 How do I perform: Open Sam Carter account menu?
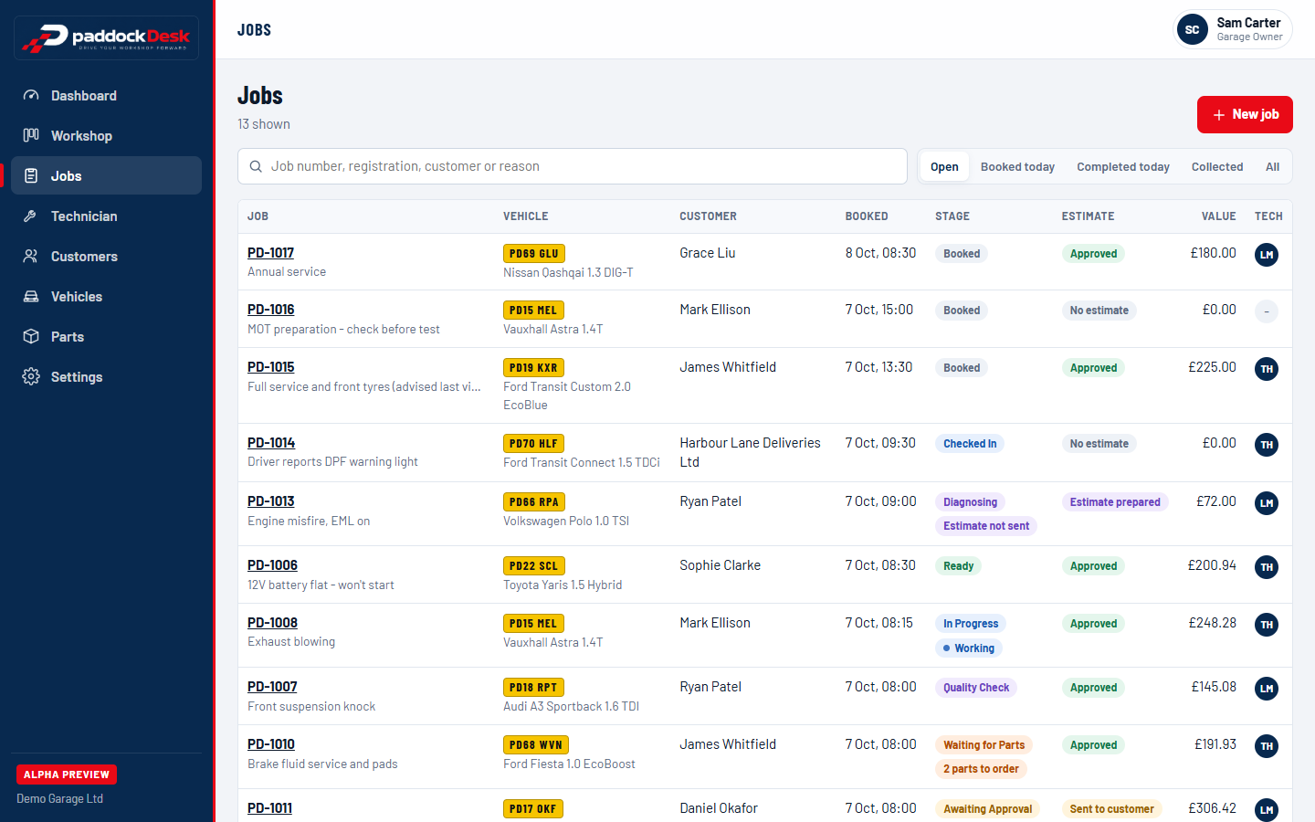tap(1232, 29)
